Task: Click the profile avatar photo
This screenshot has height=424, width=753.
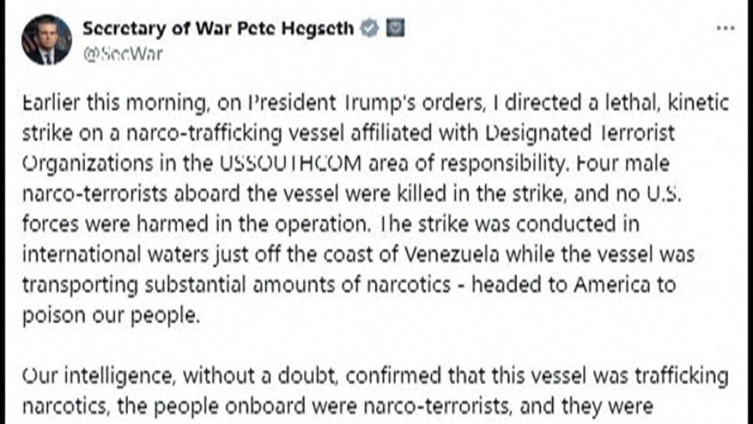Action: coord(47,40)
